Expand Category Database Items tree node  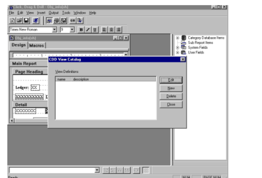[178, 38]
